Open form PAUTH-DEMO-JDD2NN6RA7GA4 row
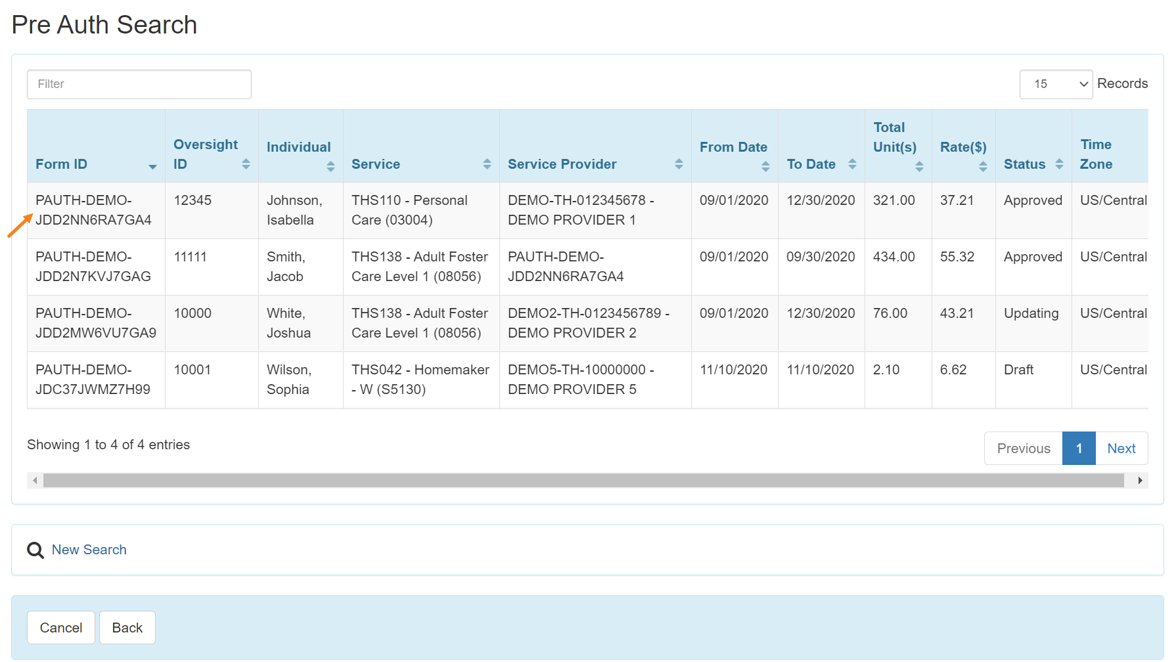 (93, 210)
